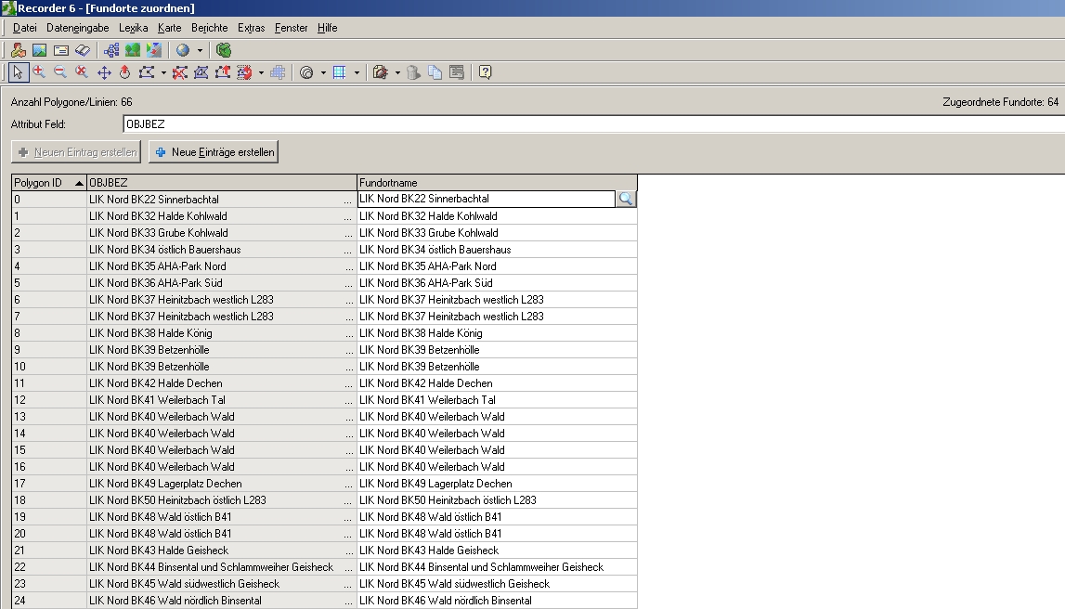This screenshot has width=1065, height=609.
Task: Open dropdown next to the bug icon
Action: [x=397, y=72]
